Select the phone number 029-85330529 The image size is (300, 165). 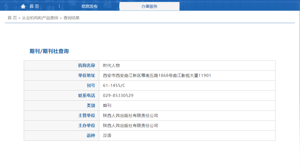(118, 95)
